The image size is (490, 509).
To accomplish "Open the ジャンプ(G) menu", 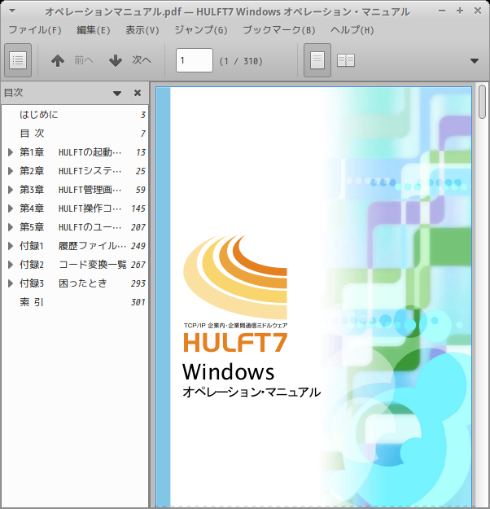I will click(201, 30).
